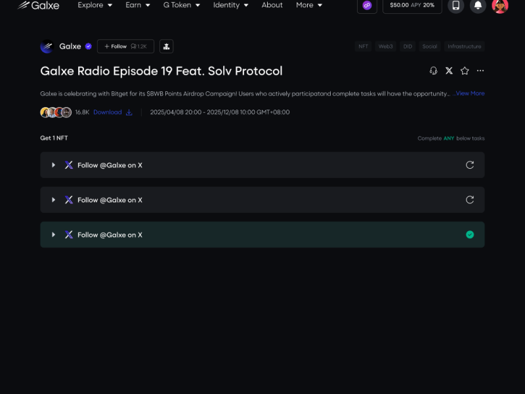Click the 16.8K participant count
The image size is (525, 394).
tap(82, 112)
